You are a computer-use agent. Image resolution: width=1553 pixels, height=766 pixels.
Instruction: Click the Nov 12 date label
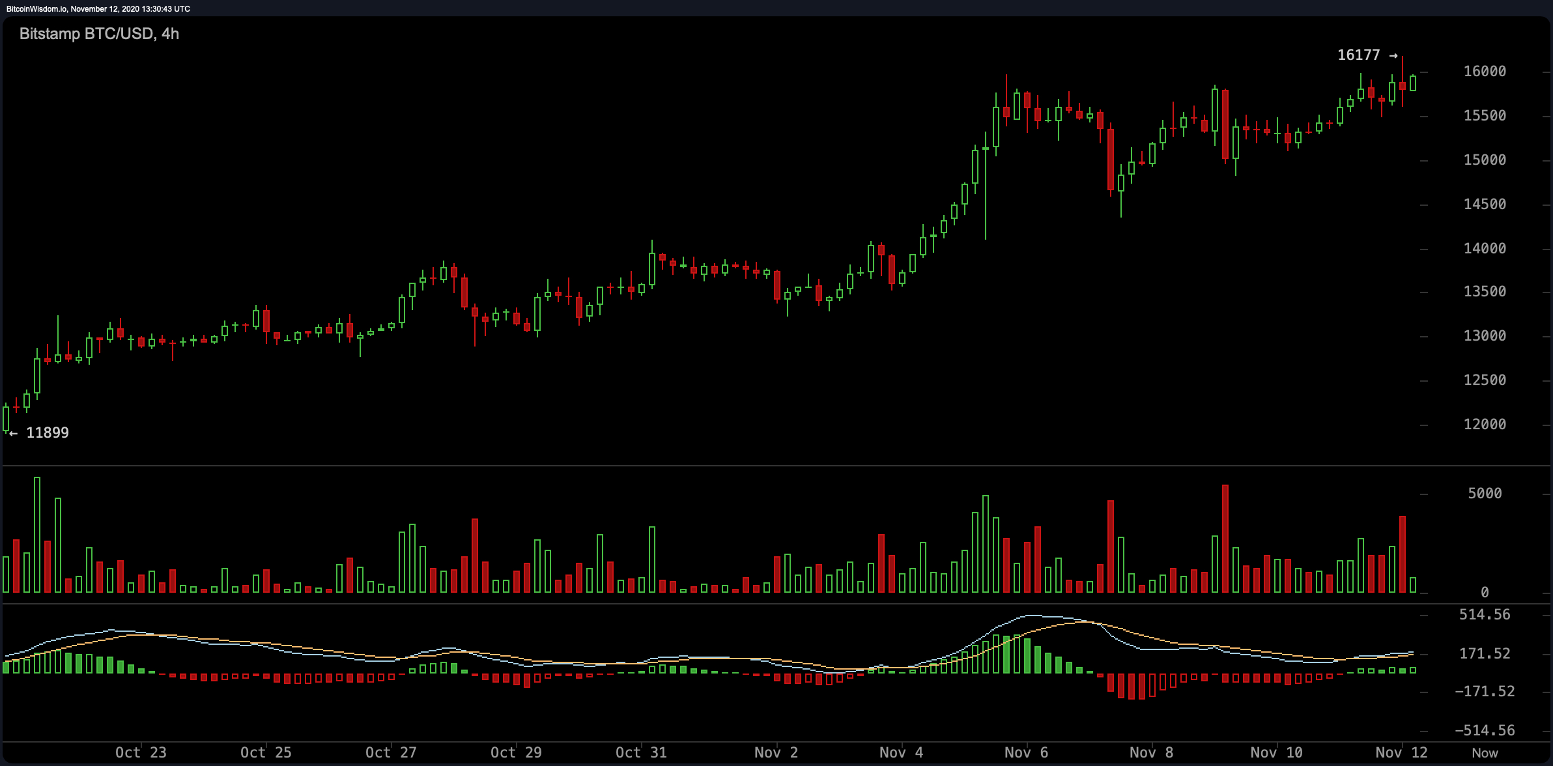point(1401,753)
